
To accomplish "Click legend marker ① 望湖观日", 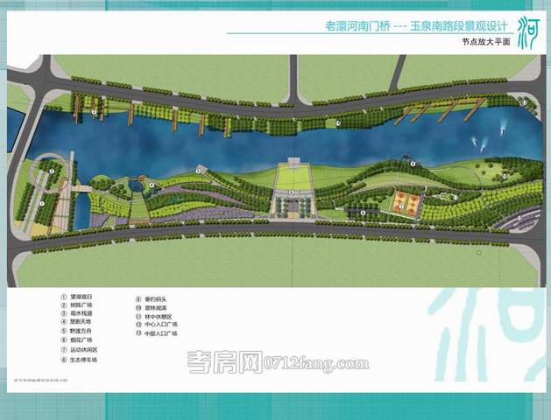I will [64, 298].
